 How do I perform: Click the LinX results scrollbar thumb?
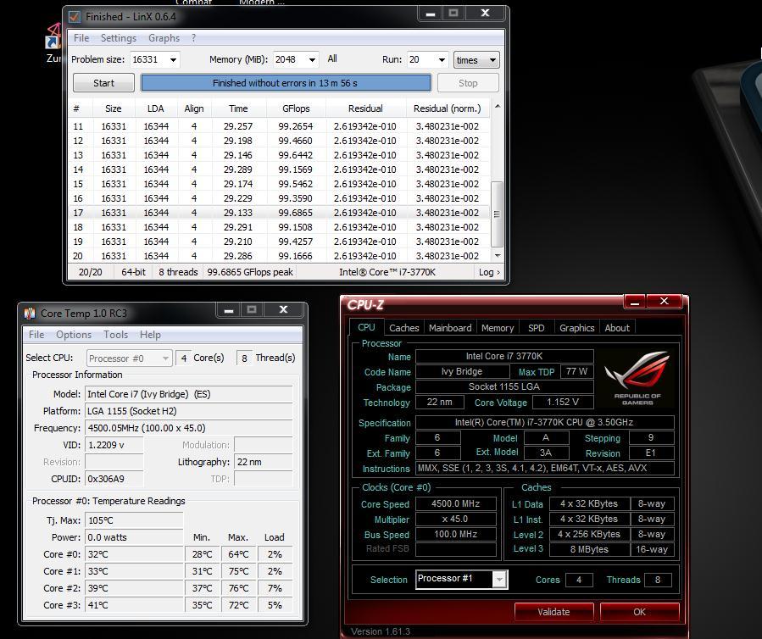[497, 214]
